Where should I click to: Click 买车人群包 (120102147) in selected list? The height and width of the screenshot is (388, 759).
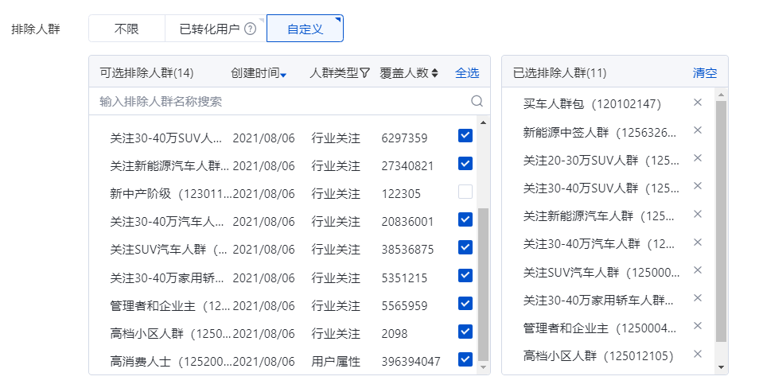click(592, 104)
